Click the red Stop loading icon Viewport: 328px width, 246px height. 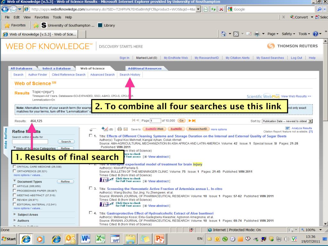pyautogui.click(x=221, y=9)
